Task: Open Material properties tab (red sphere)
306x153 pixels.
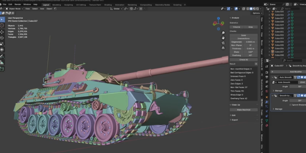Action: [267, 125]
